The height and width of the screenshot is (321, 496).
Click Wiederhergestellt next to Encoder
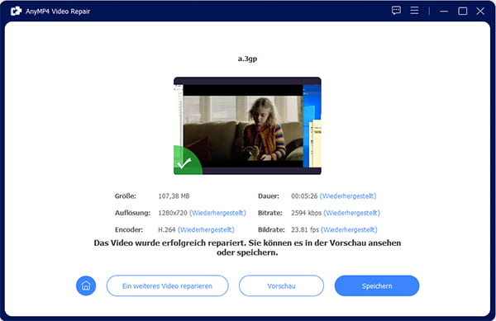coord(206,229)
